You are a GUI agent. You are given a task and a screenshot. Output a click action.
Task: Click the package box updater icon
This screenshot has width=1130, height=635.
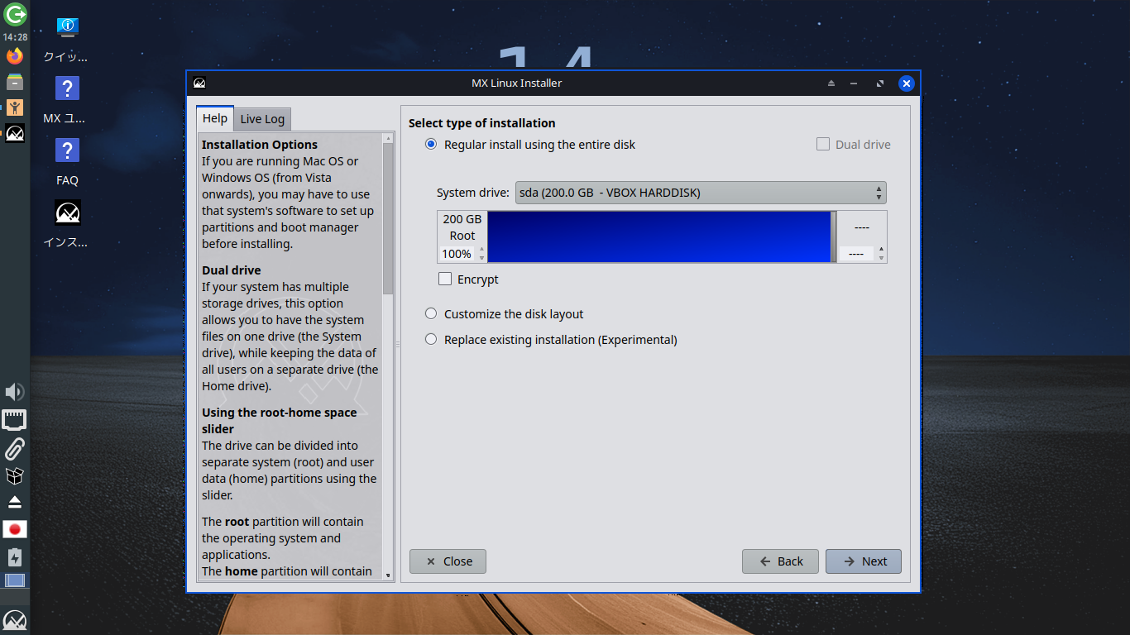(15, 475)
